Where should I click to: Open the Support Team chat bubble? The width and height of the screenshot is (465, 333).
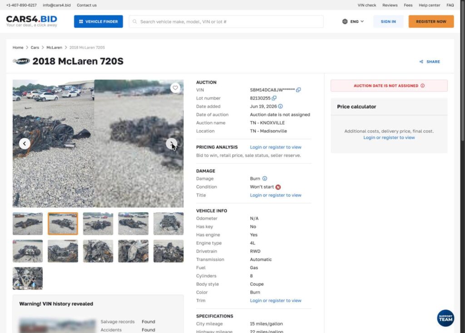tap(445, 318)
